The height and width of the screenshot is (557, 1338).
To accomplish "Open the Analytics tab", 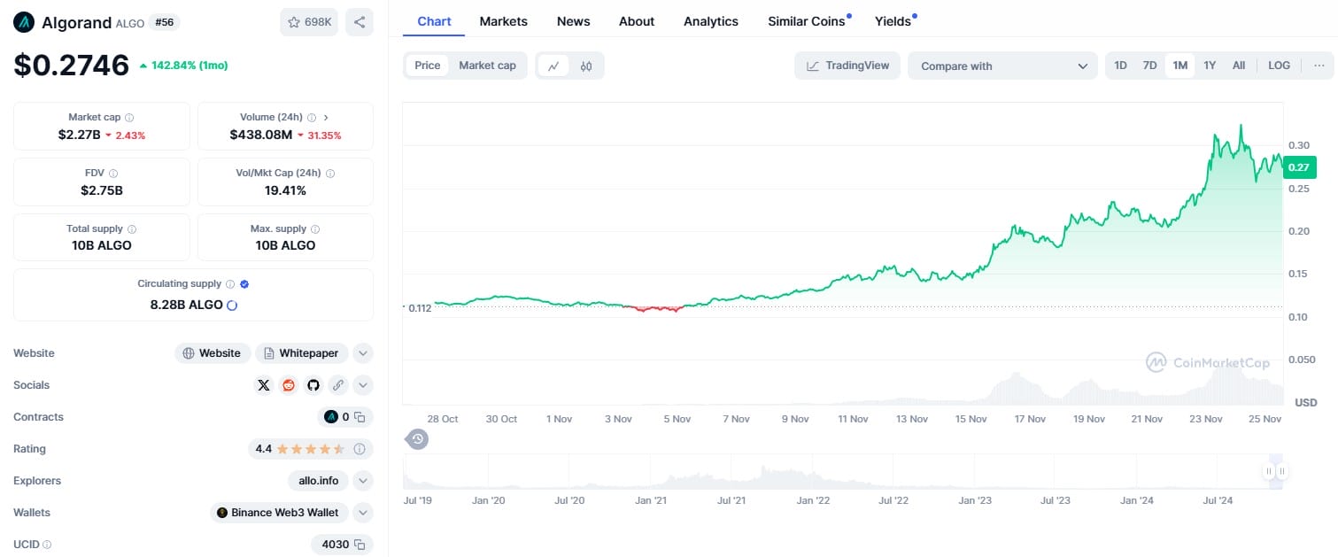I will [x=710, y=21].
